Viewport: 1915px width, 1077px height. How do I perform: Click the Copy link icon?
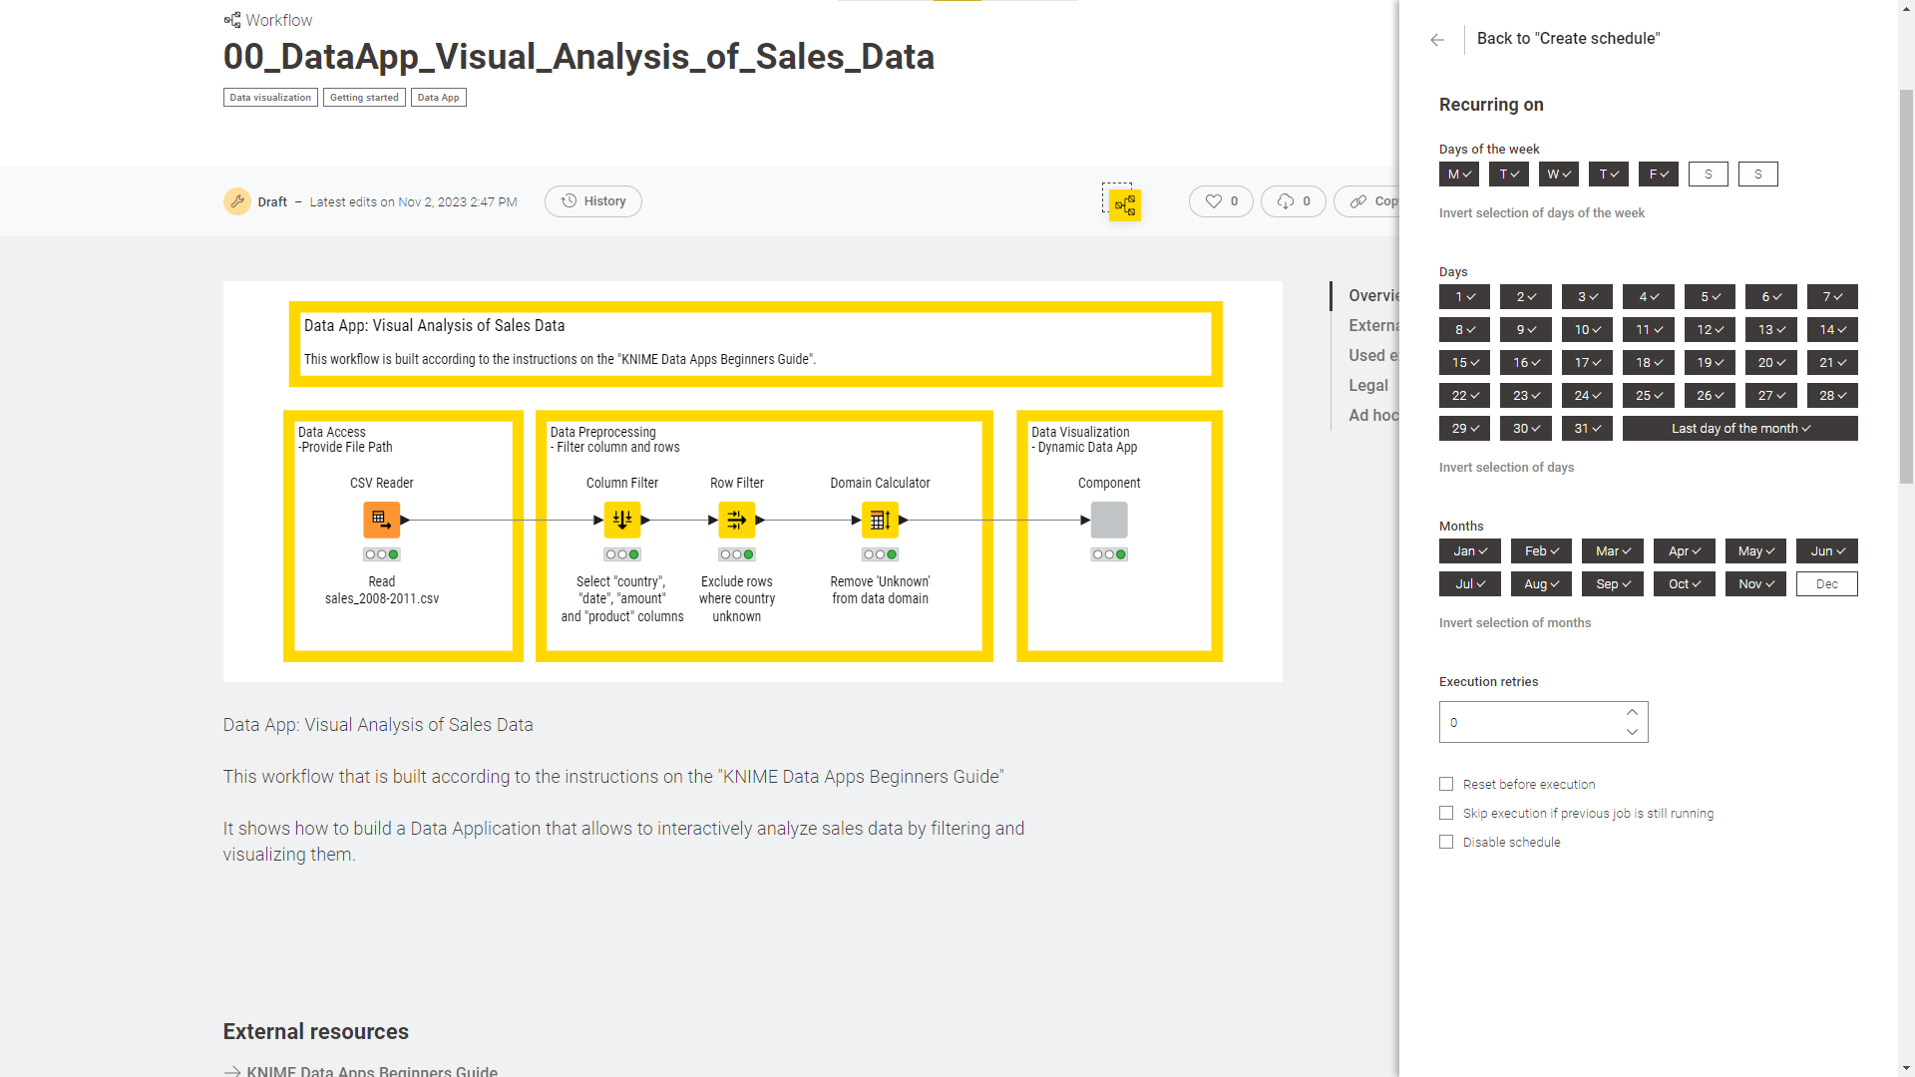(x=1357, y=201)
